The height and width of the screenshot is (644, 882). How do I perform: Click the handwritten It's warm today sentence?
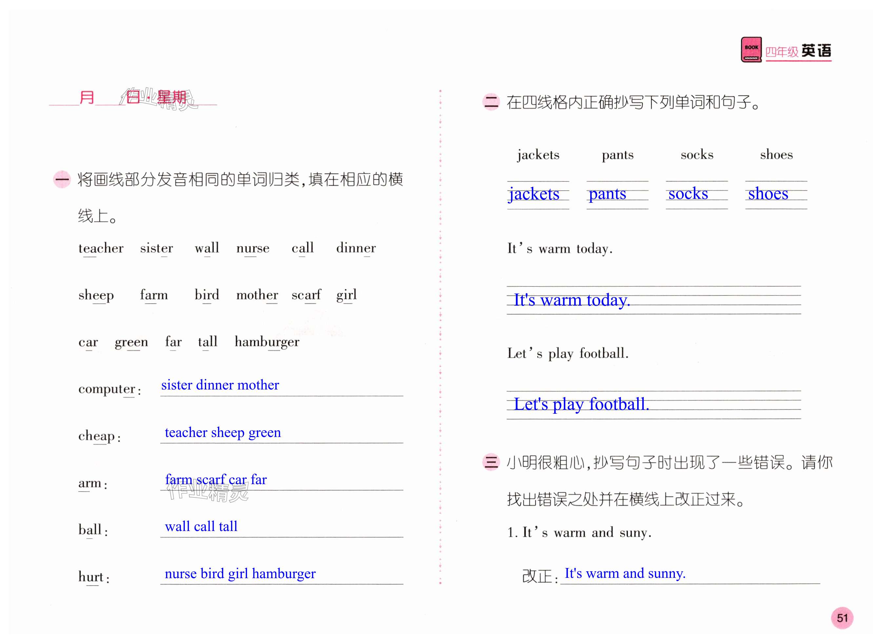click(572, 300)
